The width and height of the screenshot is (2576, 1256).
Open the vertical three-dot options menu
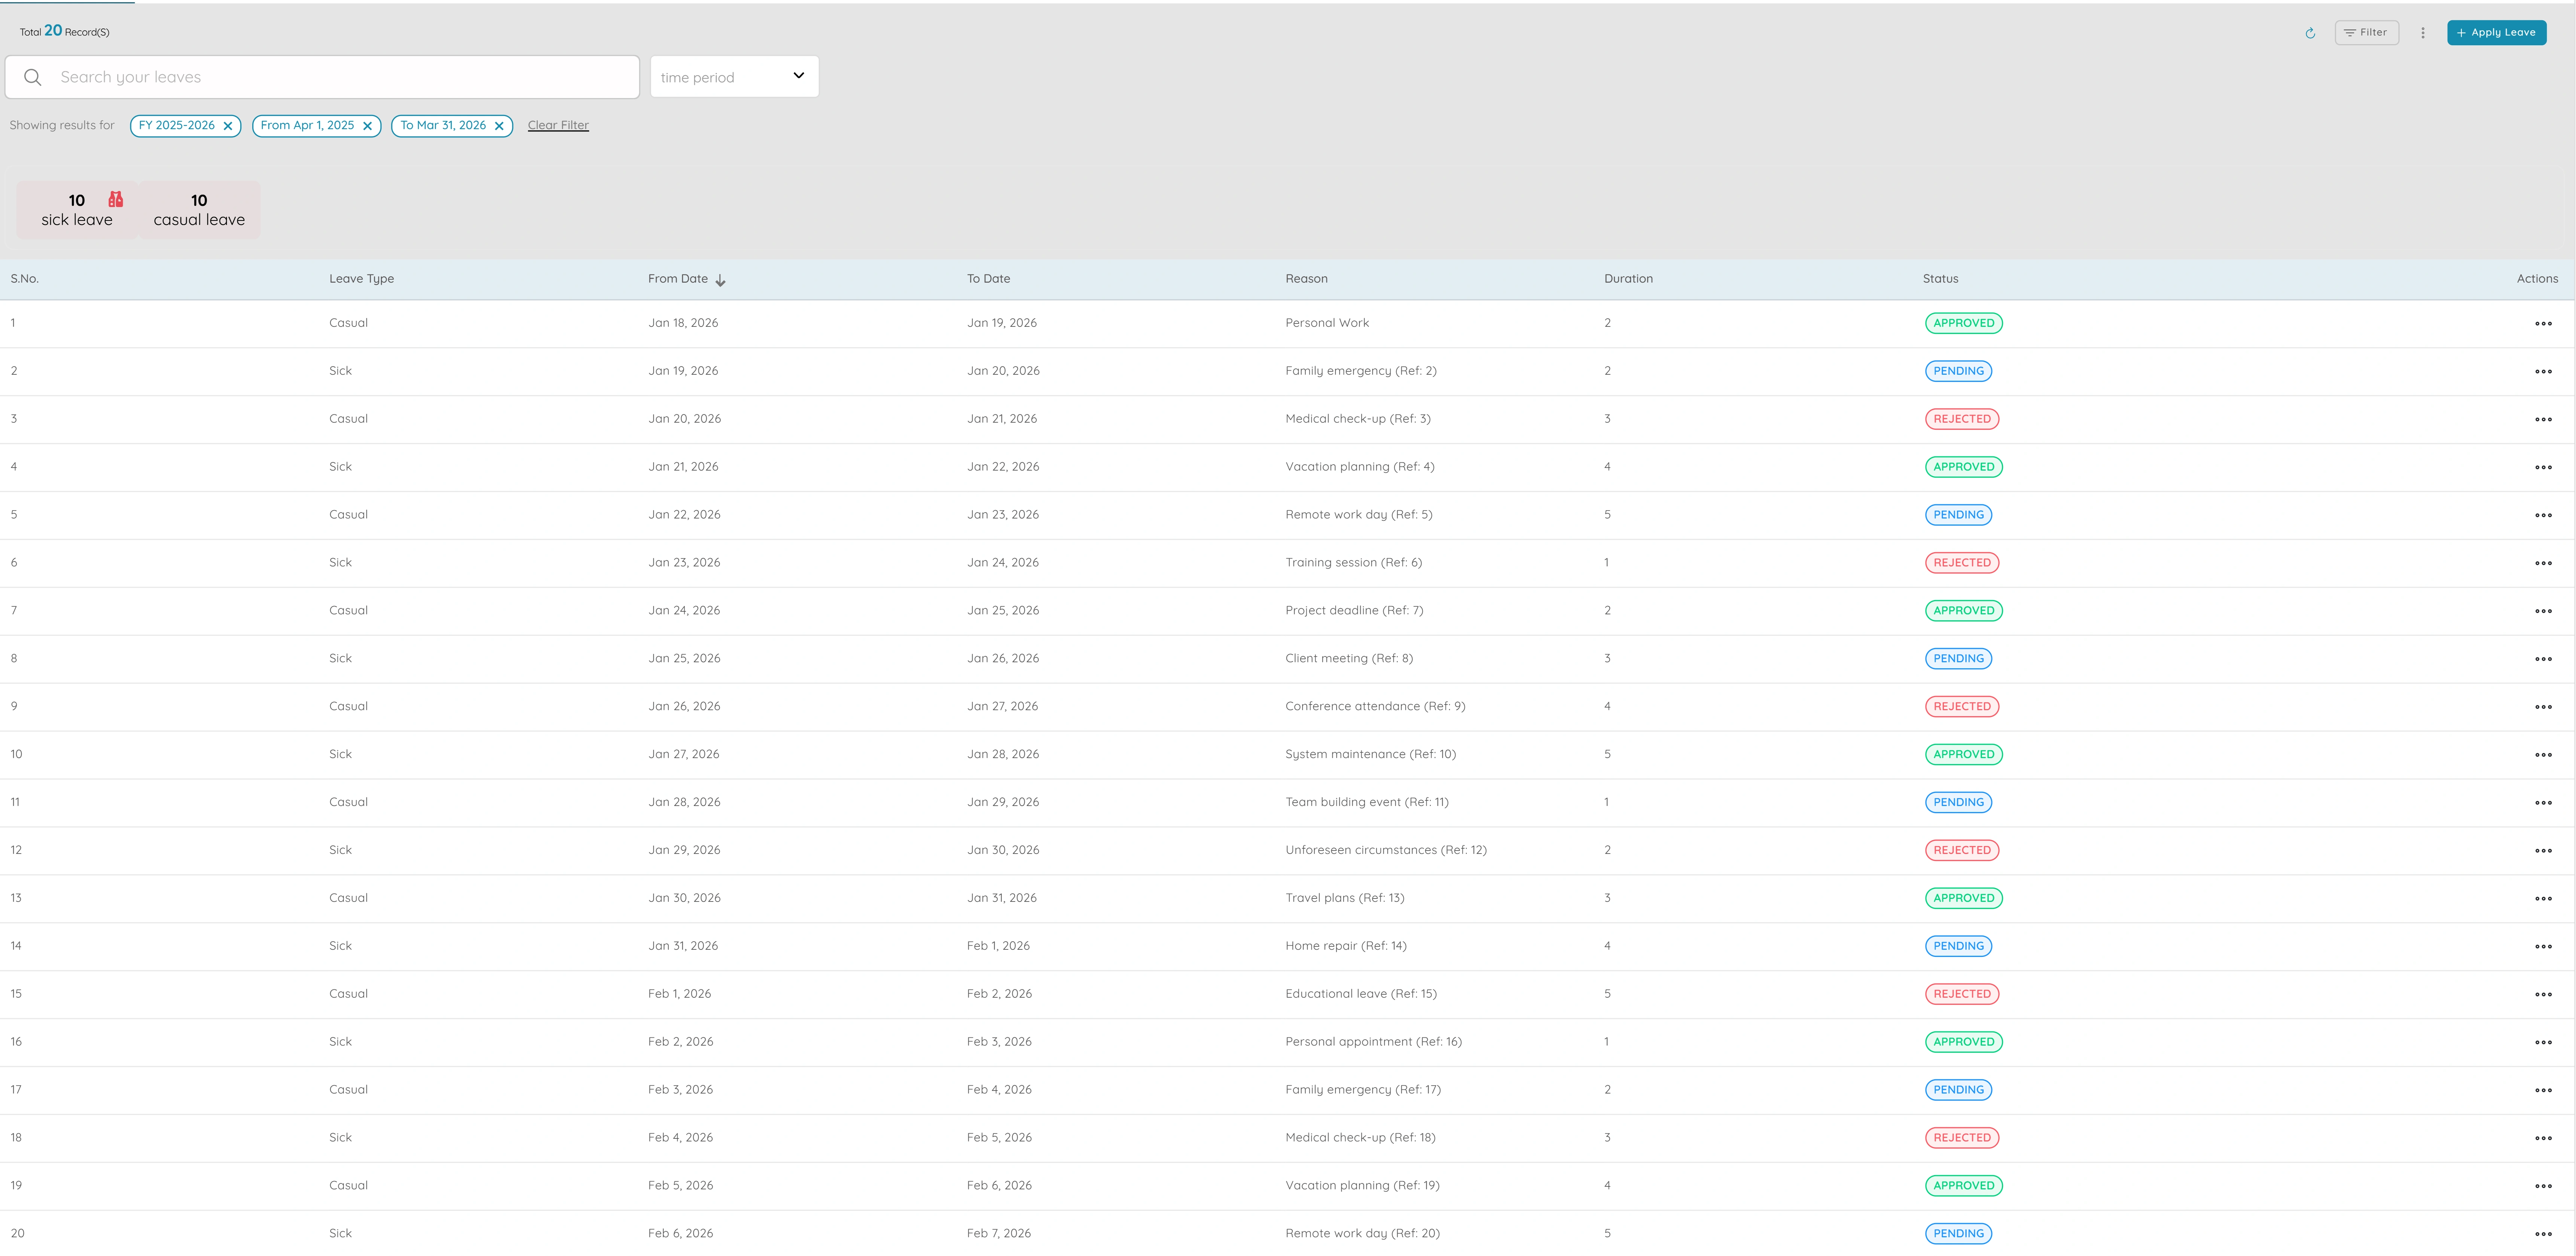2422,33
